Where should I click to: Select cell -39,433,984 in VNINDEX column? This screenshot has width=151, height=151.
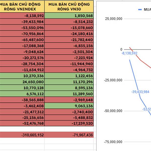point(22,22)
